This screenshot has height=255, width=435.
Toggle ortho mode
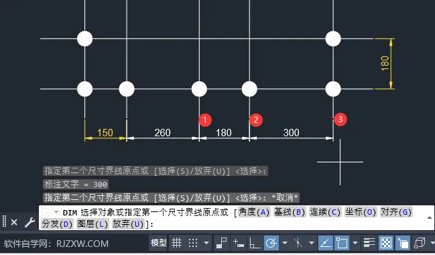(255, 243)
